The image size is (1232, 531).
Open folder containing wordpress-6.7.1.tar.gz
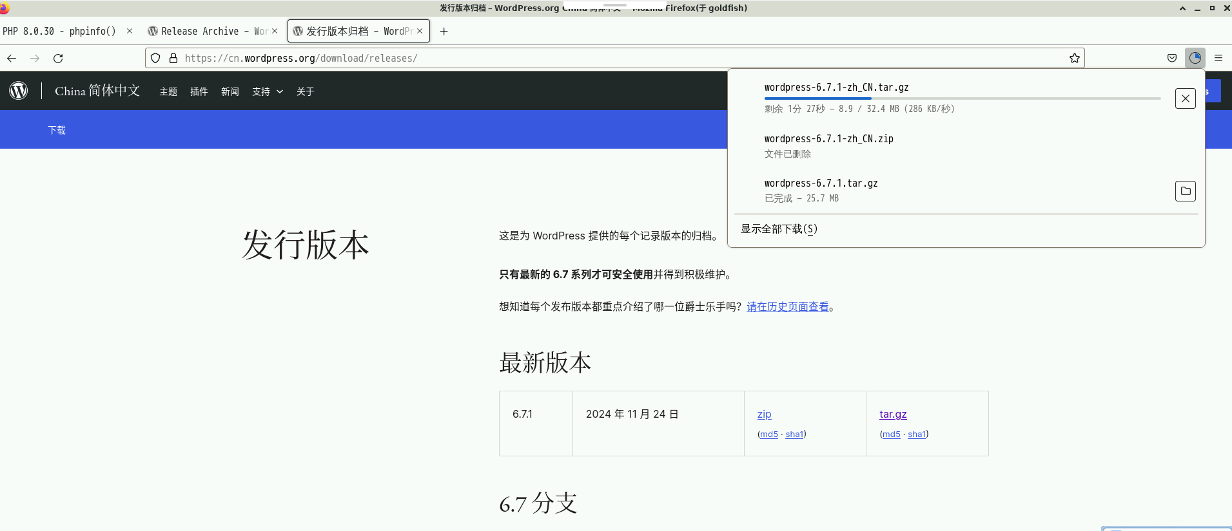pos(1186,191)
